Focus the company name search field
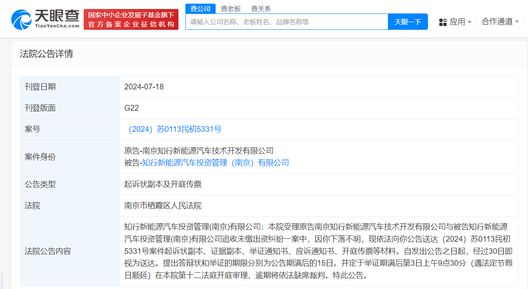The image size is (528, 289). click(x=287, y=22)
